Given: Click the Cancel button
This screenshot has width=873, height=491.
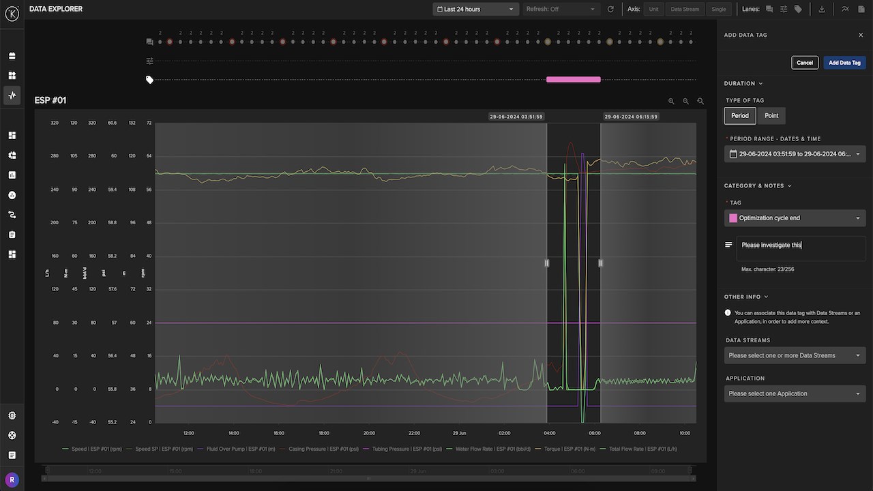Looking at the screenshot, I should [805, 63].
